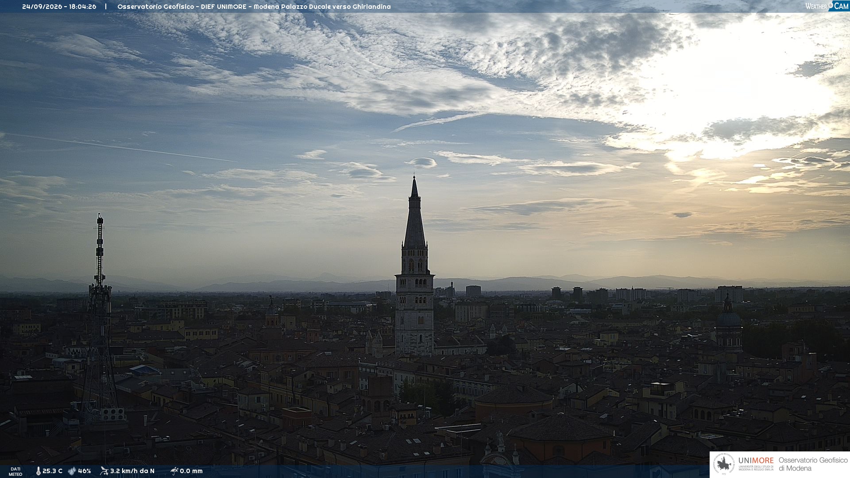
Task: Click the church dome on the right
Action: tap(728, 318)
